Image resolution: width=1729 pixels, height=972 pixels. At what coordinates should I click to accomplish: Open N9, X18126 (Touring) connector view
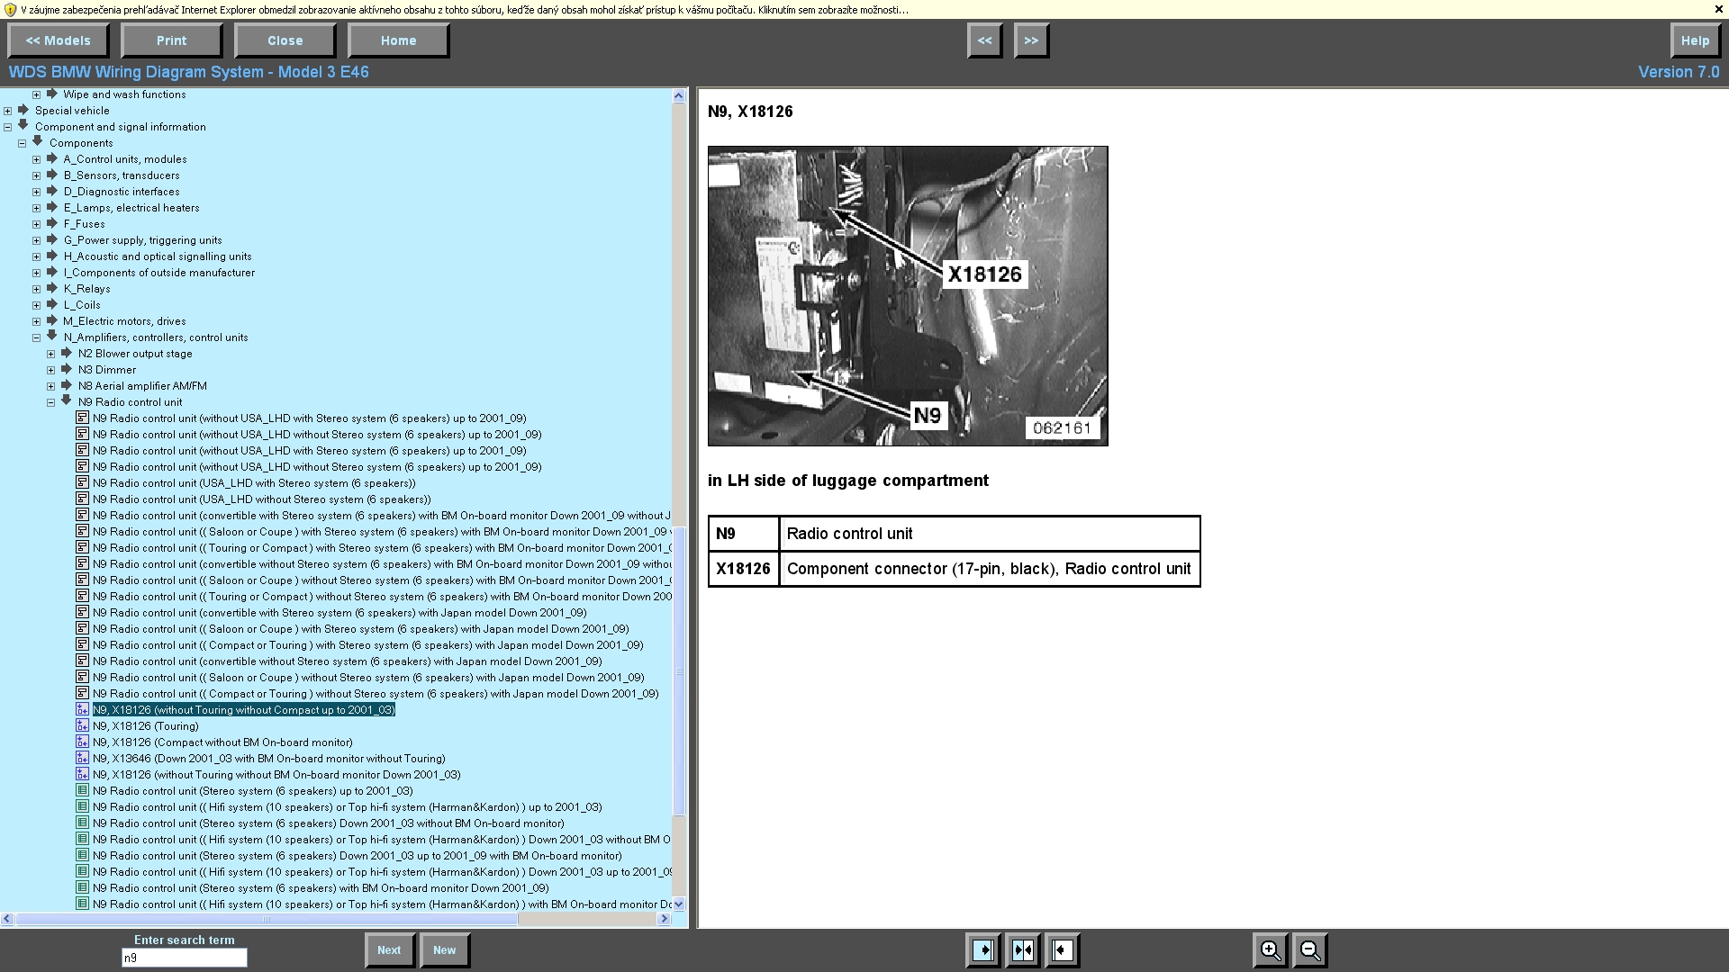145,726
